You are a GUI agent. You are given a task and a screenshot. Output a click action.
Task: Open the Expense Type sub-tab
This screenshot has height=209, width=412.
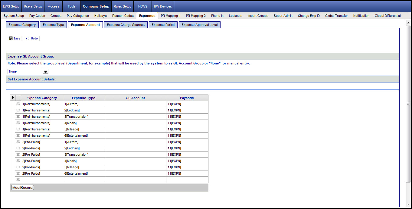tap(53, 25)
